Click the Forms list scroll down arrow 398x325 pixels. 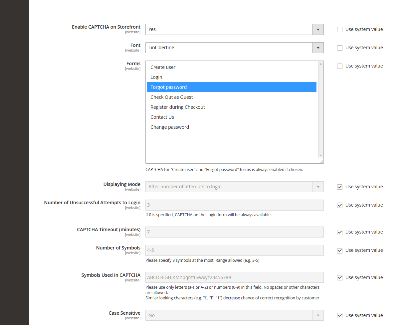coord(321,155)
